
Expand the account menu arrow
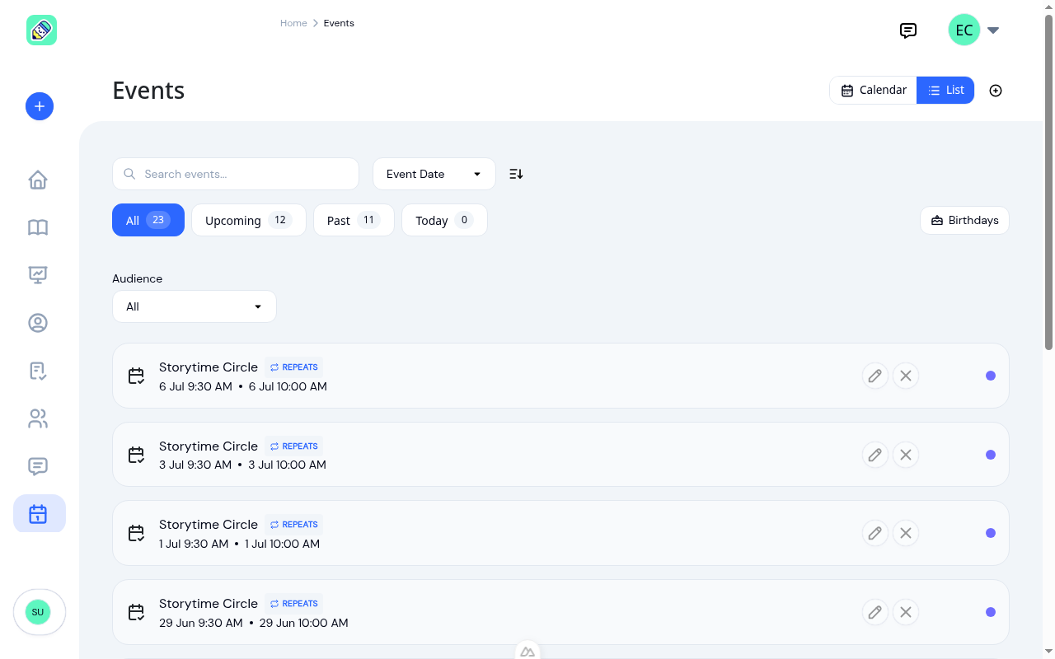(x=993, y=30)
